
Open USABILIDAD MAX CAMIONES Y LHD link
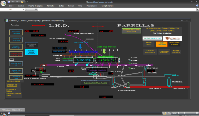click(12, 85)
